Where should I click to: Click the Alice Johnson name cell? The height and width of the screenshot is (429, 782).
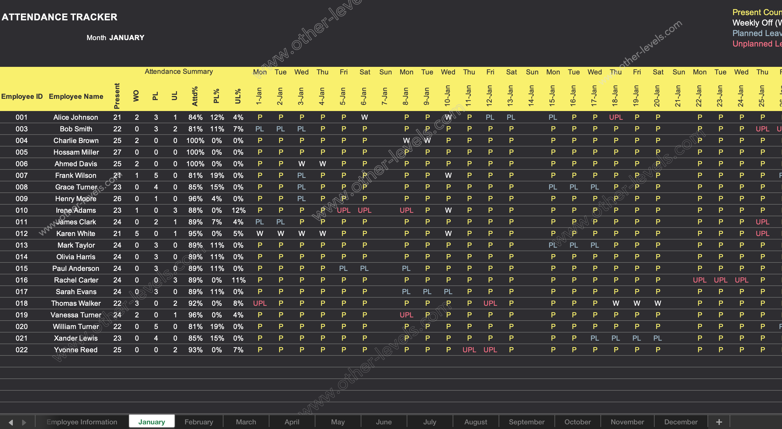tap(76, 117)
